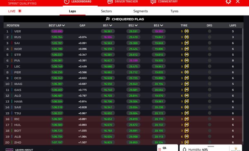
Task: Expand the BS1 column dropdown
Action: tap(111, 25)
